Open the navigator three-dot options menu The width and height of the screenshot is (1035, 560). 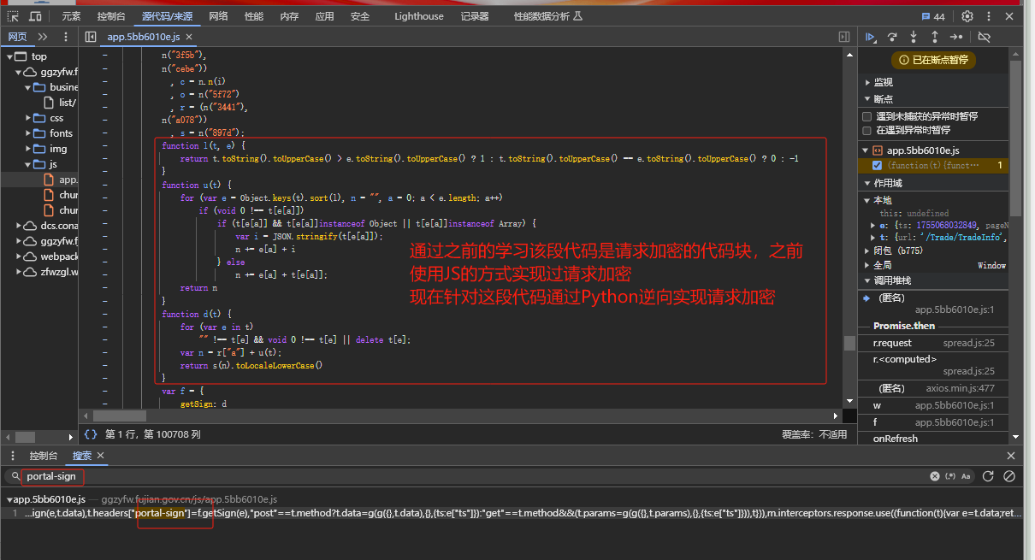pos(66,37)
